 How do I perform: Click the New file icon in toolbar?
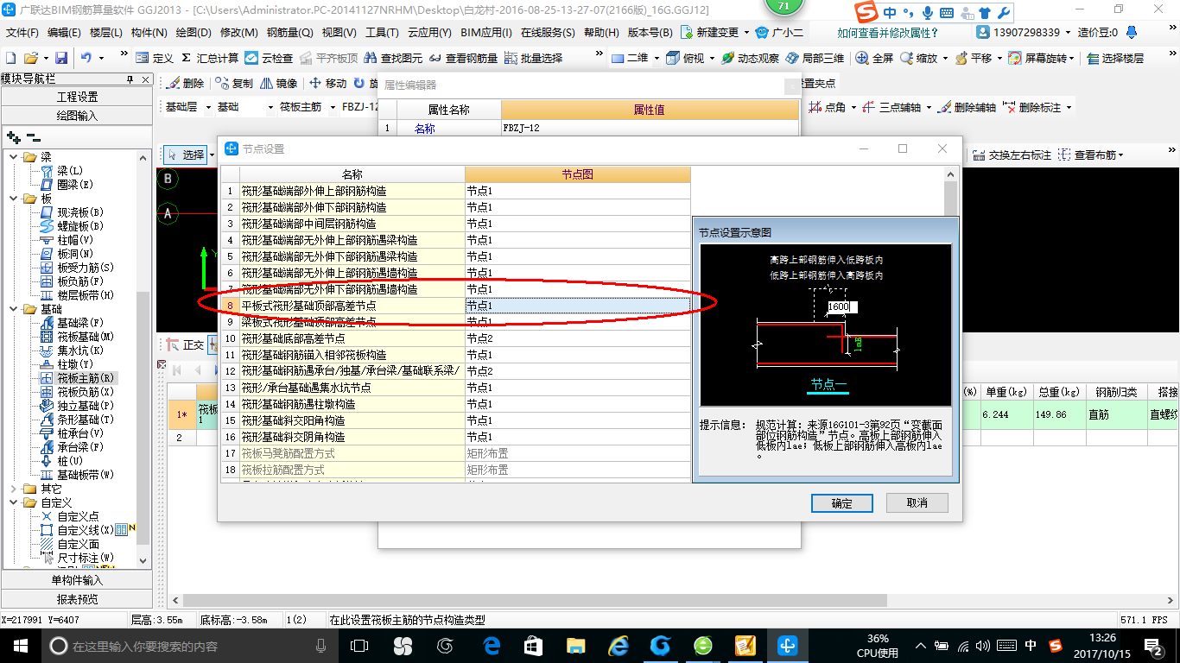coord(10,58)
